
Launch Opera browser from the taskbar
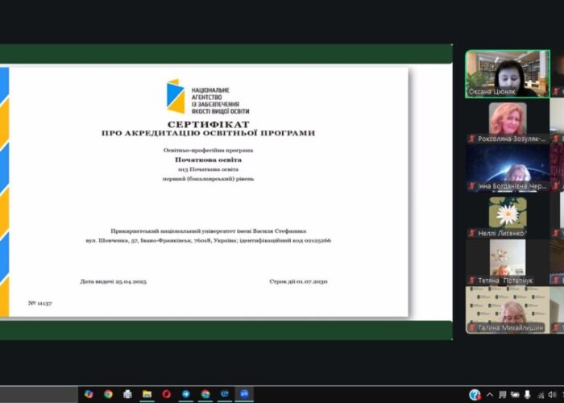[x=167, y=394]
